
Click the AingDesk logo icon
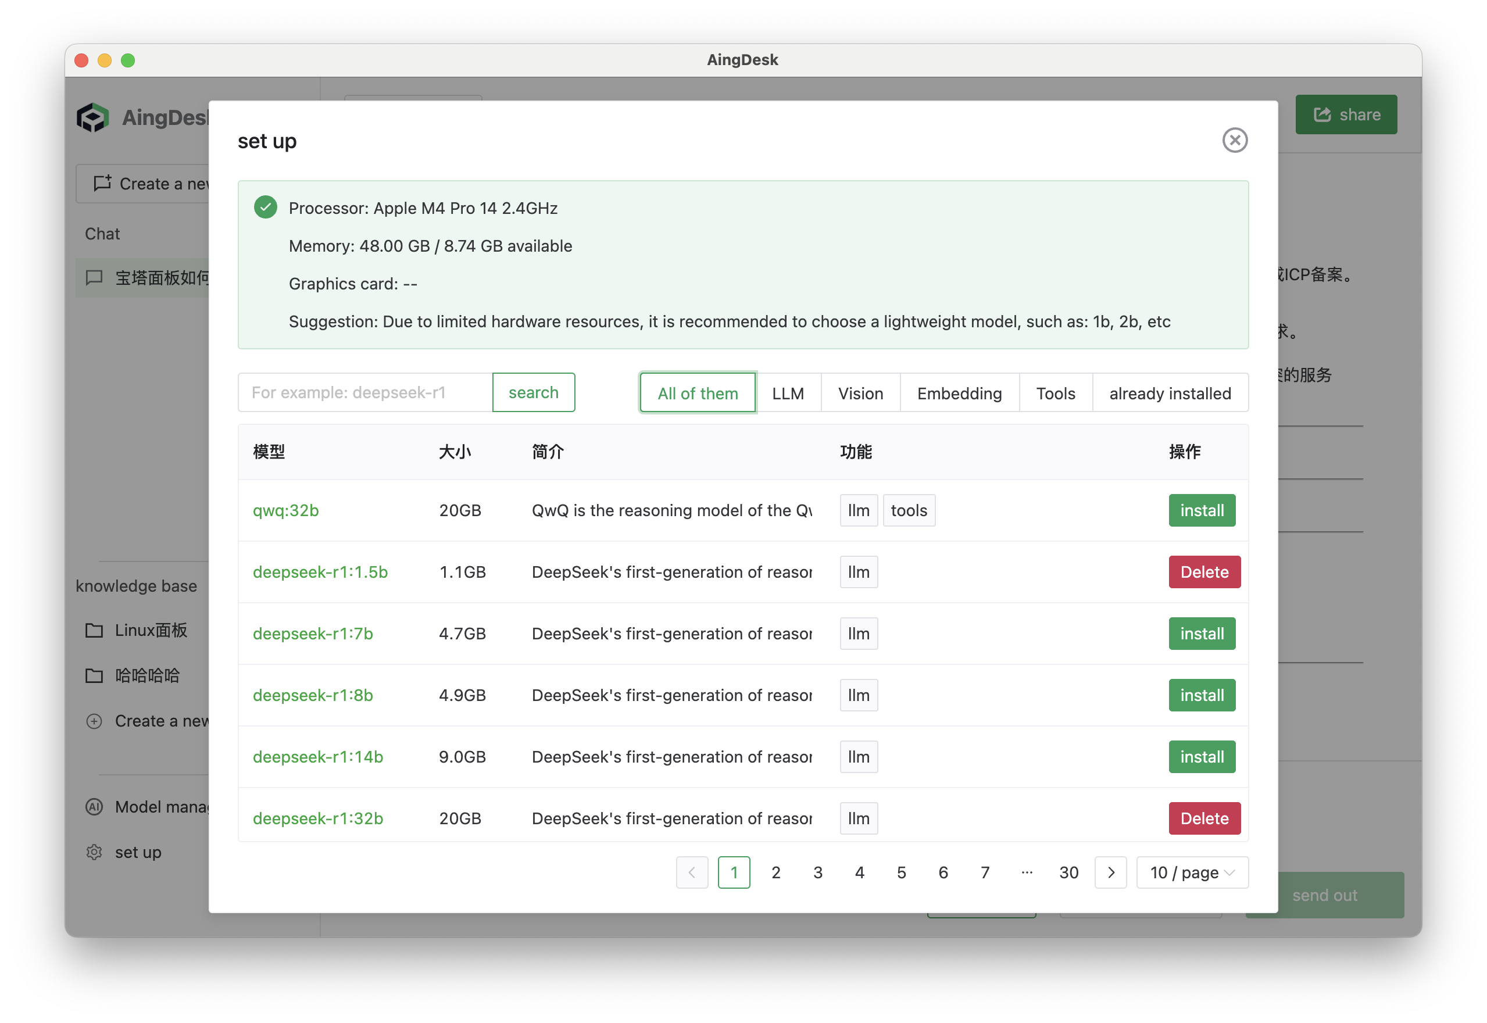93,117
